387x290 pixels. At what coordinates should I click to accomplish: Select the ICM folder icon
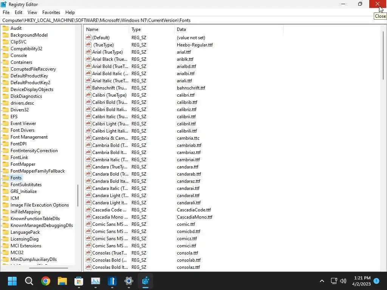point(5,198)
